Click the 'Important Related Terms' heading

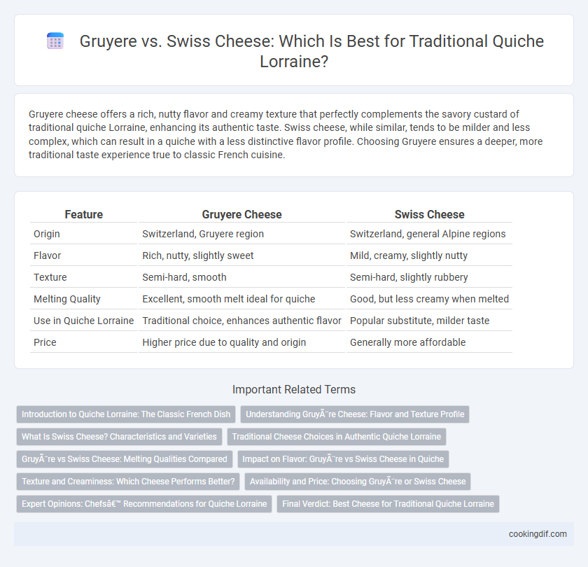coord(294,390)
